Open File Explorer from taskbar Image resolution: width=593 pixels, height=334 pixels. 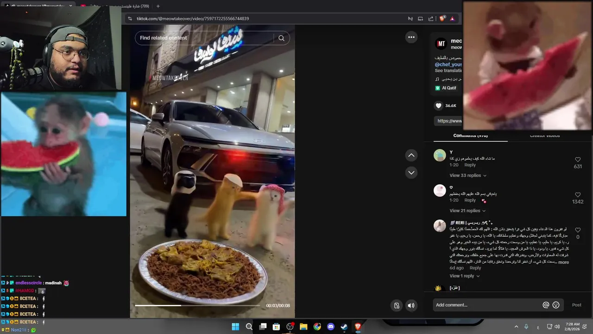(303, 327)
